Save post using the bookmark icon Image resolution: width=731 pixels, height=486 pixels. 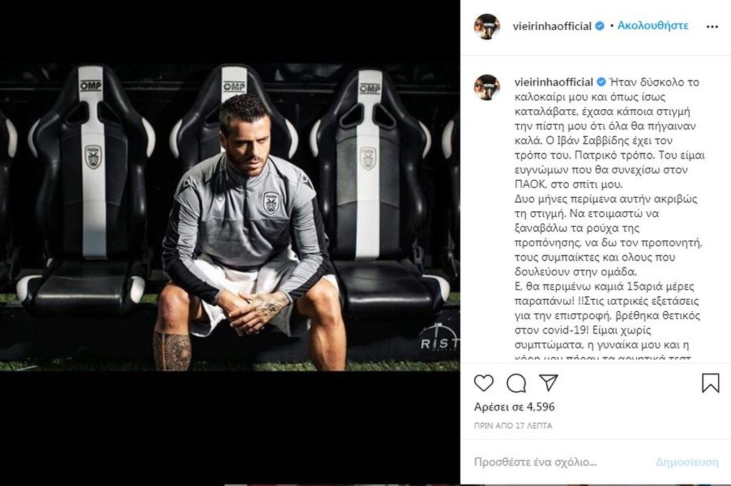pyautogui.click(x=710, y=383)
